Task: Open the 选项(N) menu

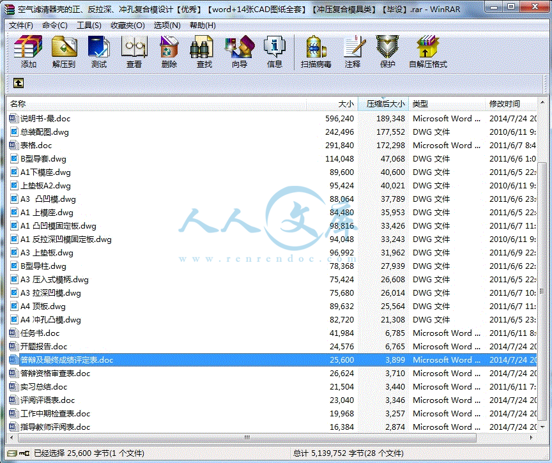Action: pyautogui.click(x=167, y=26)
